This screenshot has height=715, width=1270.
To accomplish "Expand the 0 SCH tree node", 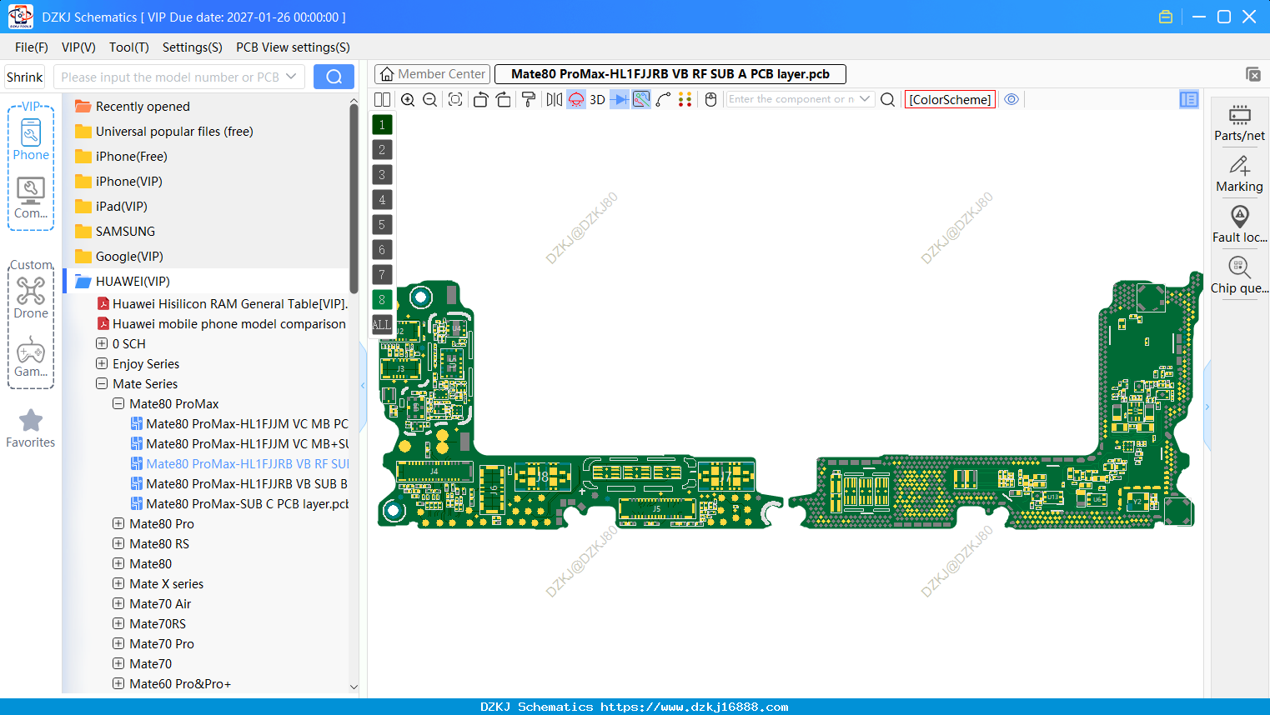I will [102, 343].
